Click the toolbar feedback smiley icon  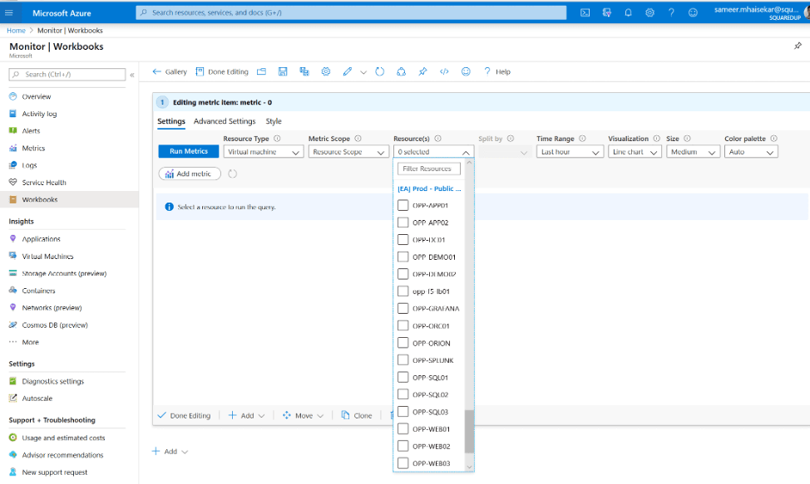466,71
